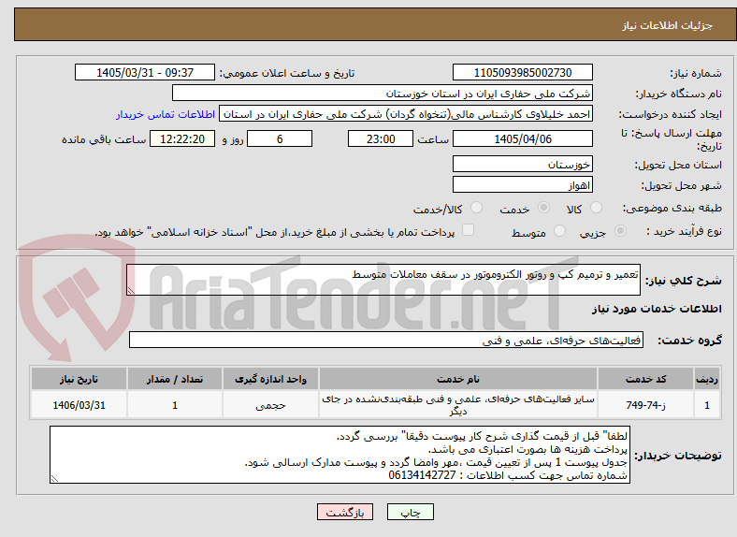Click the need date cell 1406/03/31
This screenshot has height=537, width=737.
tap(79, 405)
